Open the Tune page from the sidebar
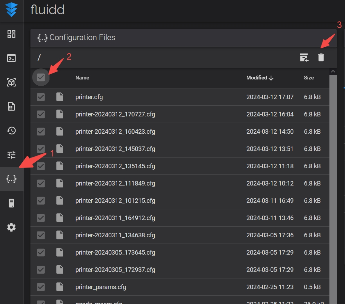345x304 pixels. 11,155
